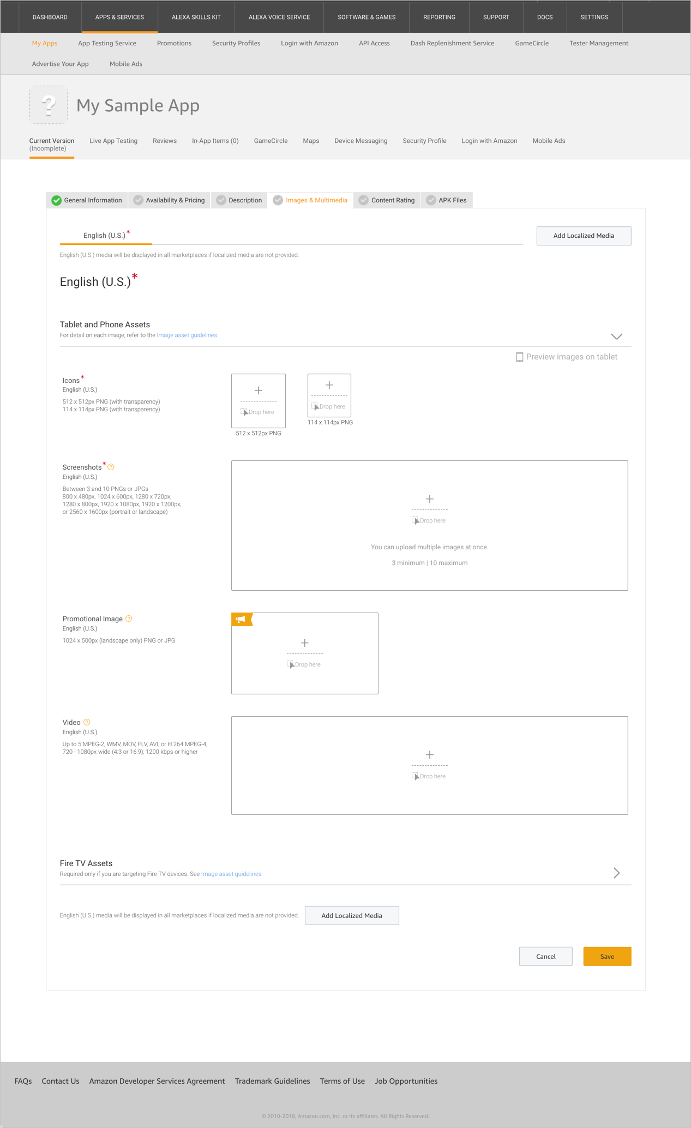
Task: Click the bottom Add Localized Media button
Action: [x=352, y=915]
